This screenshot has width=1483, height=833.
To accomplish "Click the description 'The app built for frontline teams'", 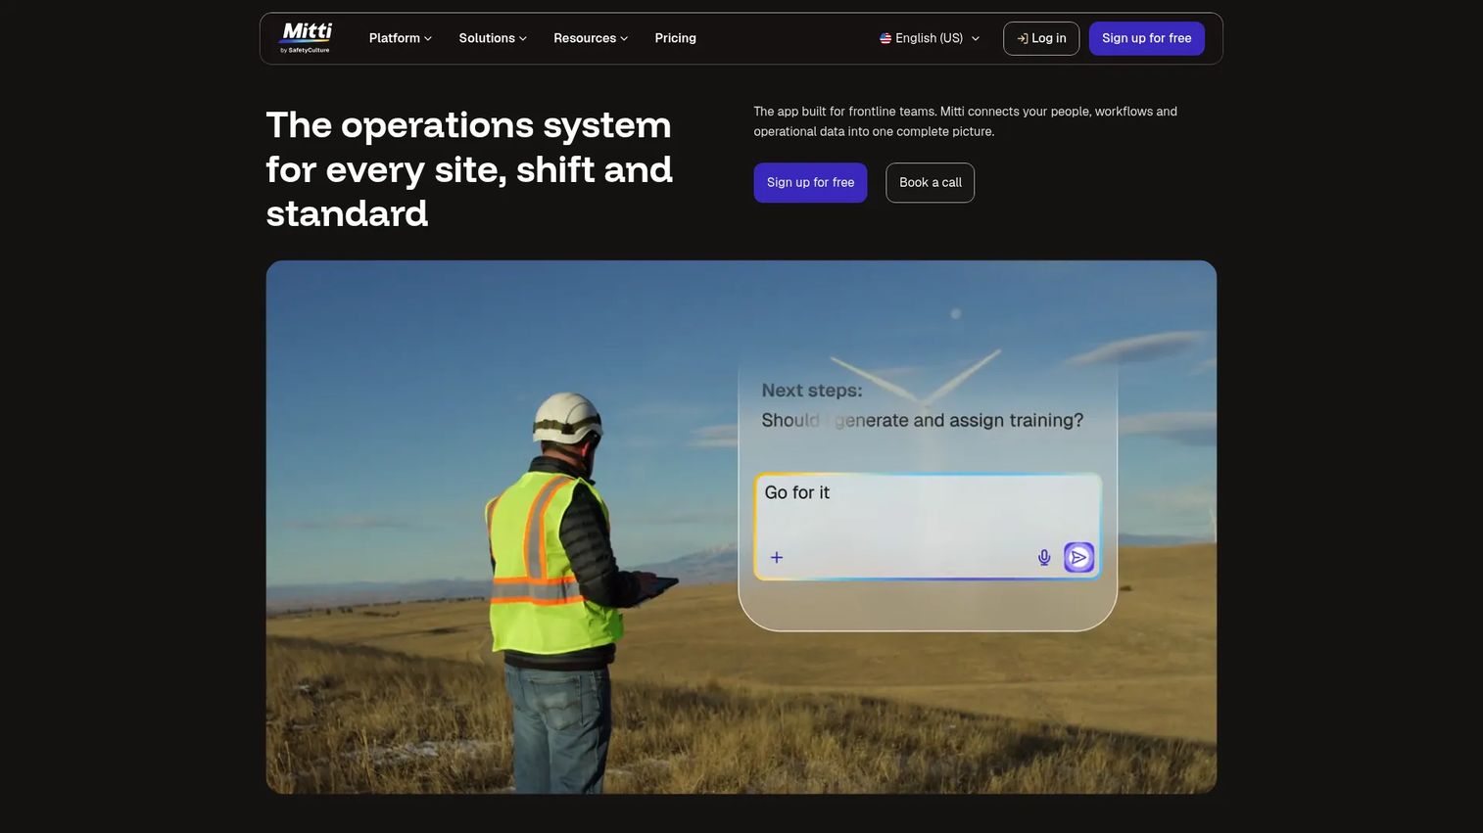I will click(x=965, y=121).
